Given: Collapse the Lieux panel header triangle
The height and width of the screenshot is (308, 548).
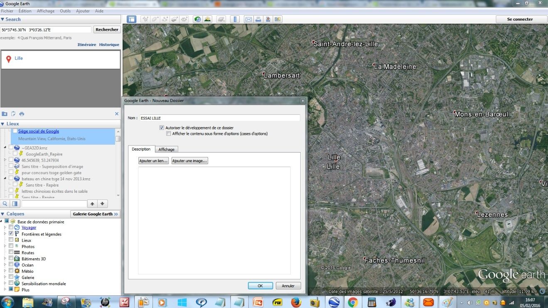Looking at the screenshot, I should 2,124.
